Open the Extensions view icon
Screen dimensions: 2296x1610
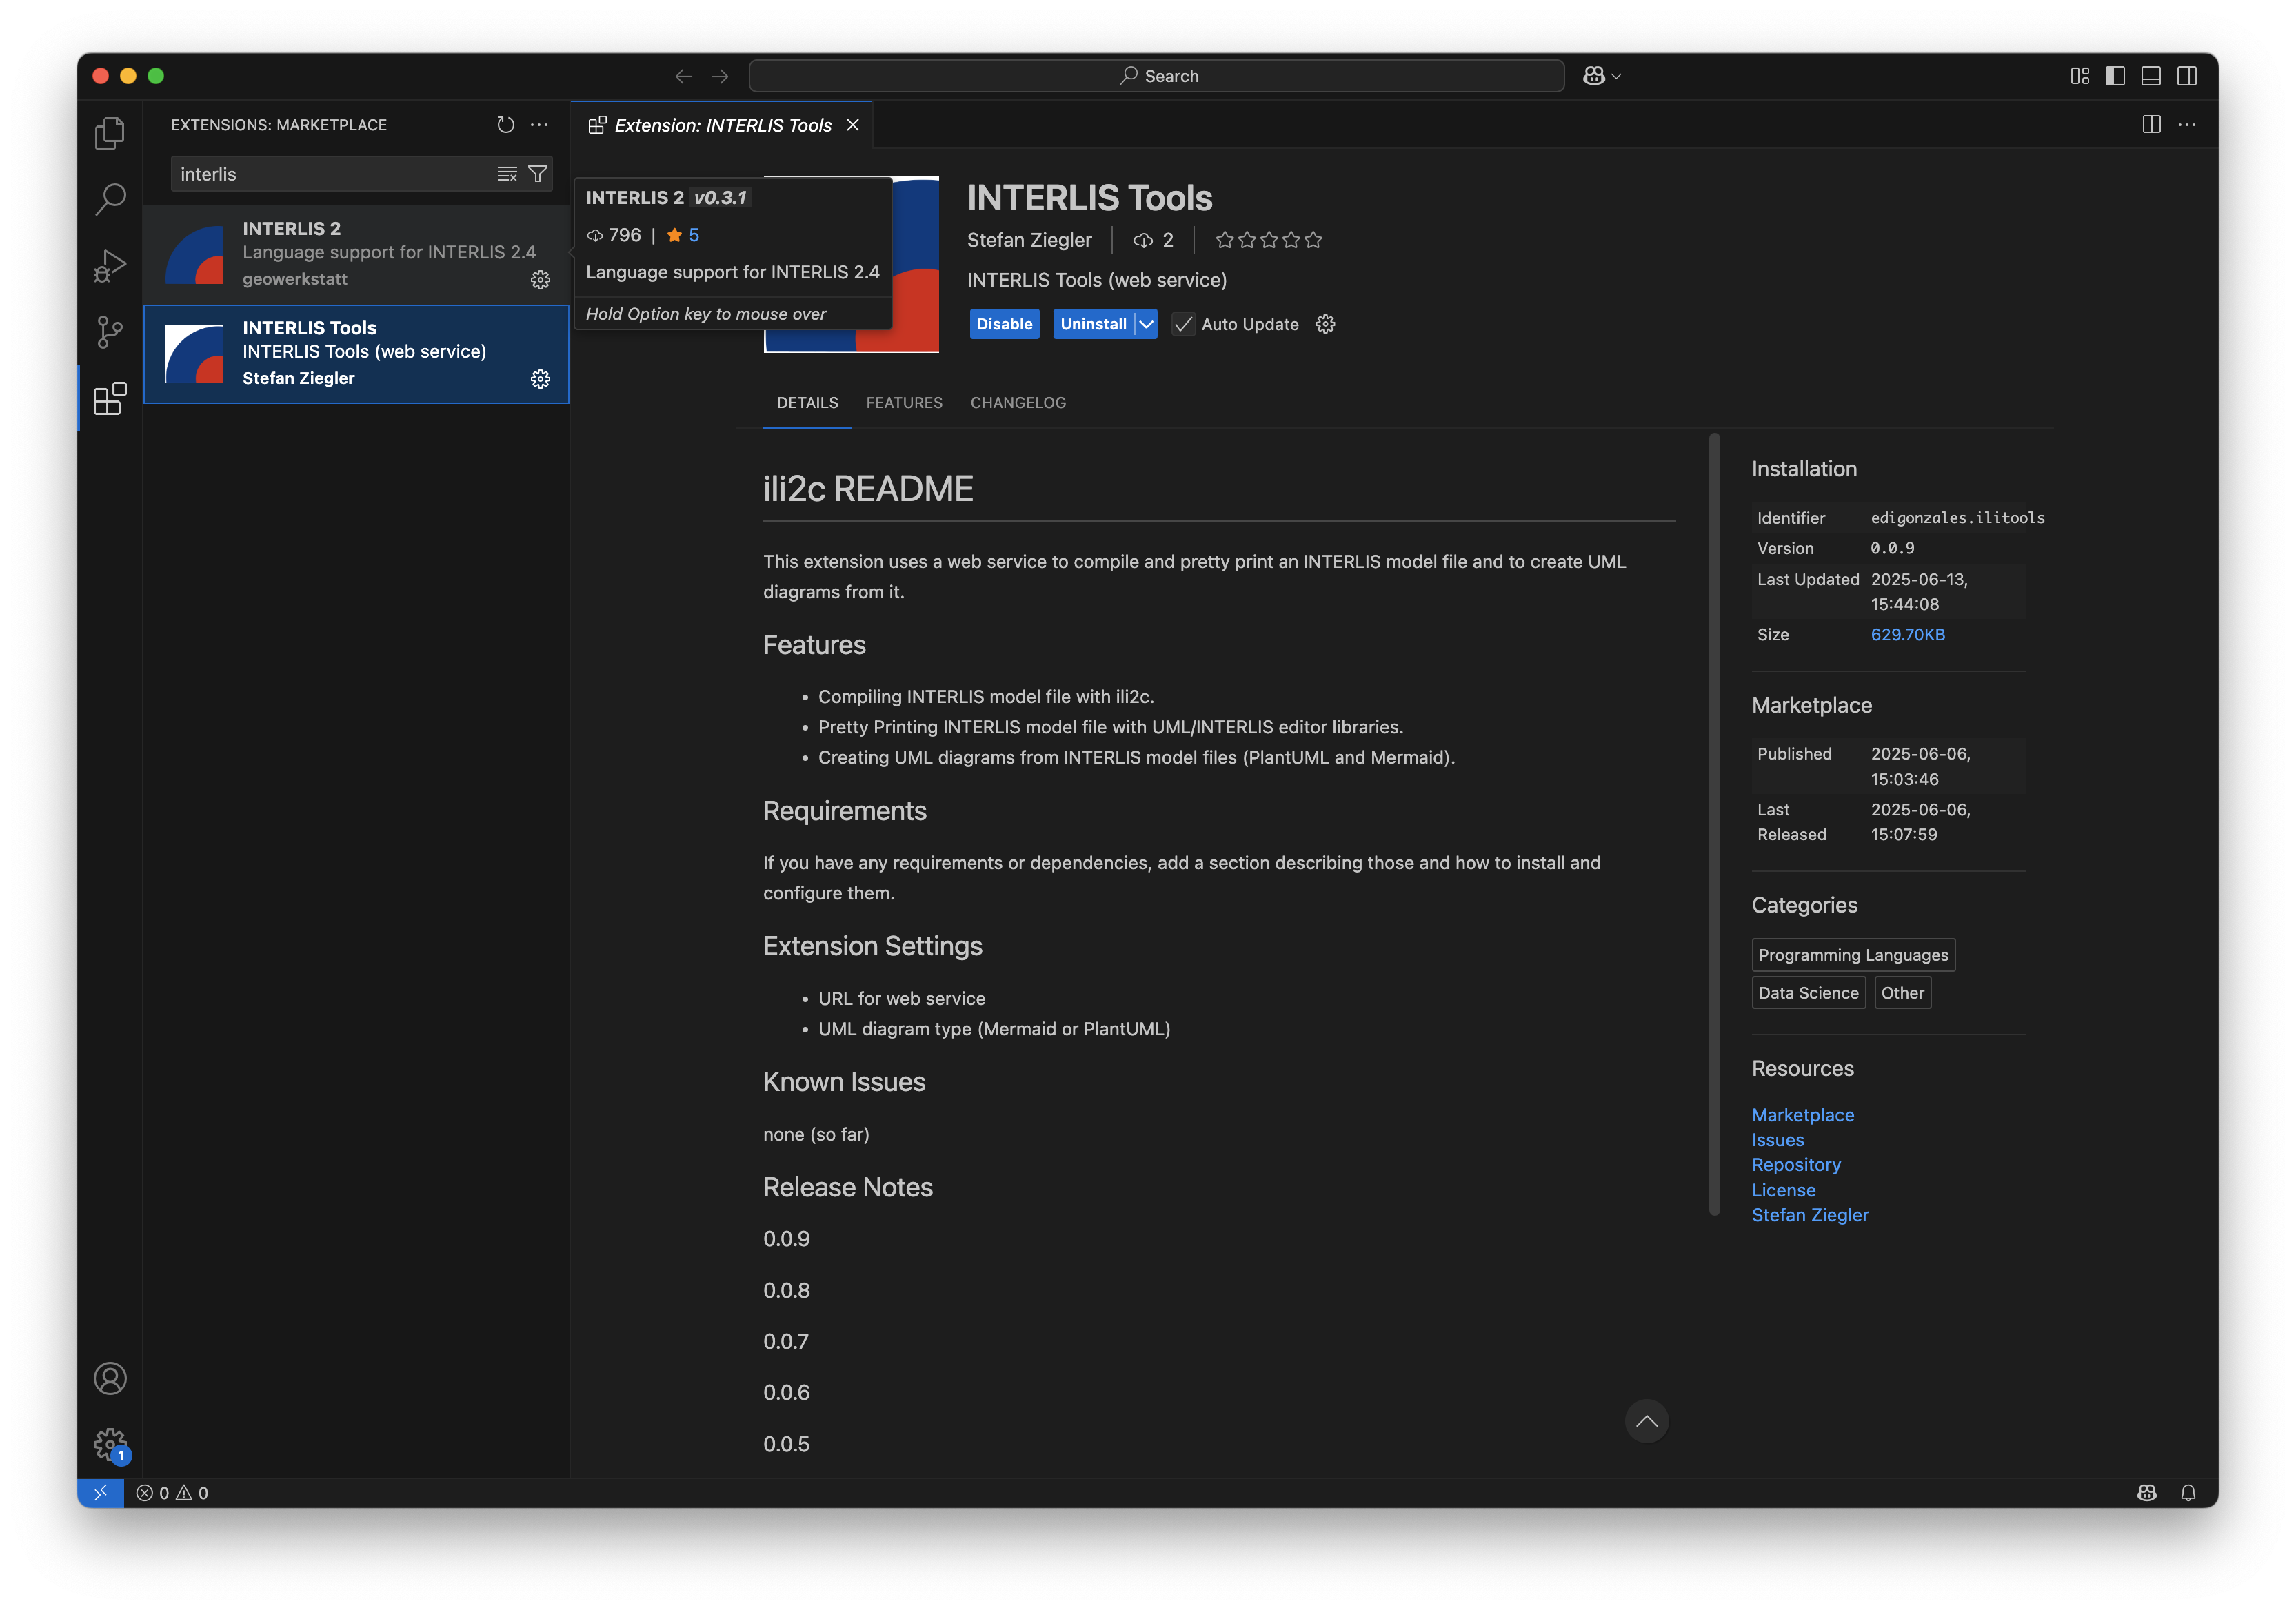click(110, 399)
